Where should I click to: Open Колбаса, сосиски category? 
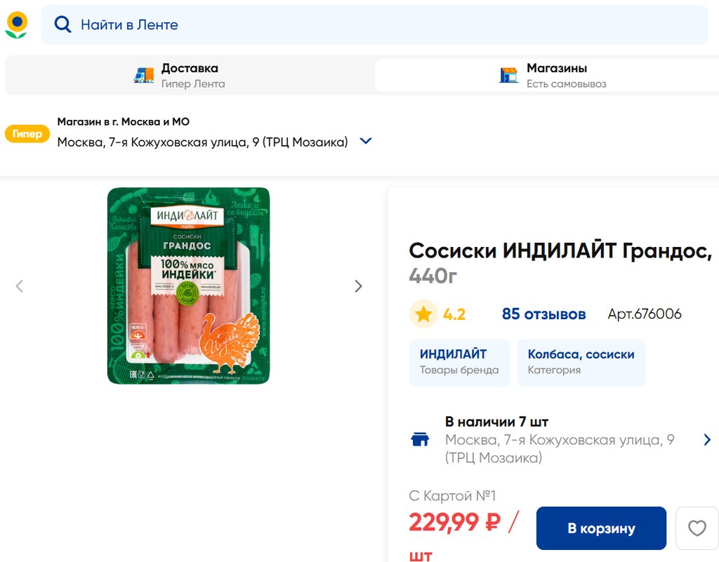(x=581, y=362)
